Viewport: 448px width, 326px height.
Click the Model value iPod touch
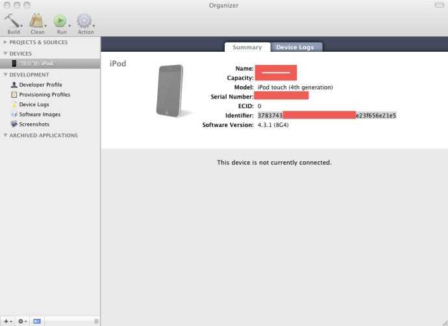[295, 87]
